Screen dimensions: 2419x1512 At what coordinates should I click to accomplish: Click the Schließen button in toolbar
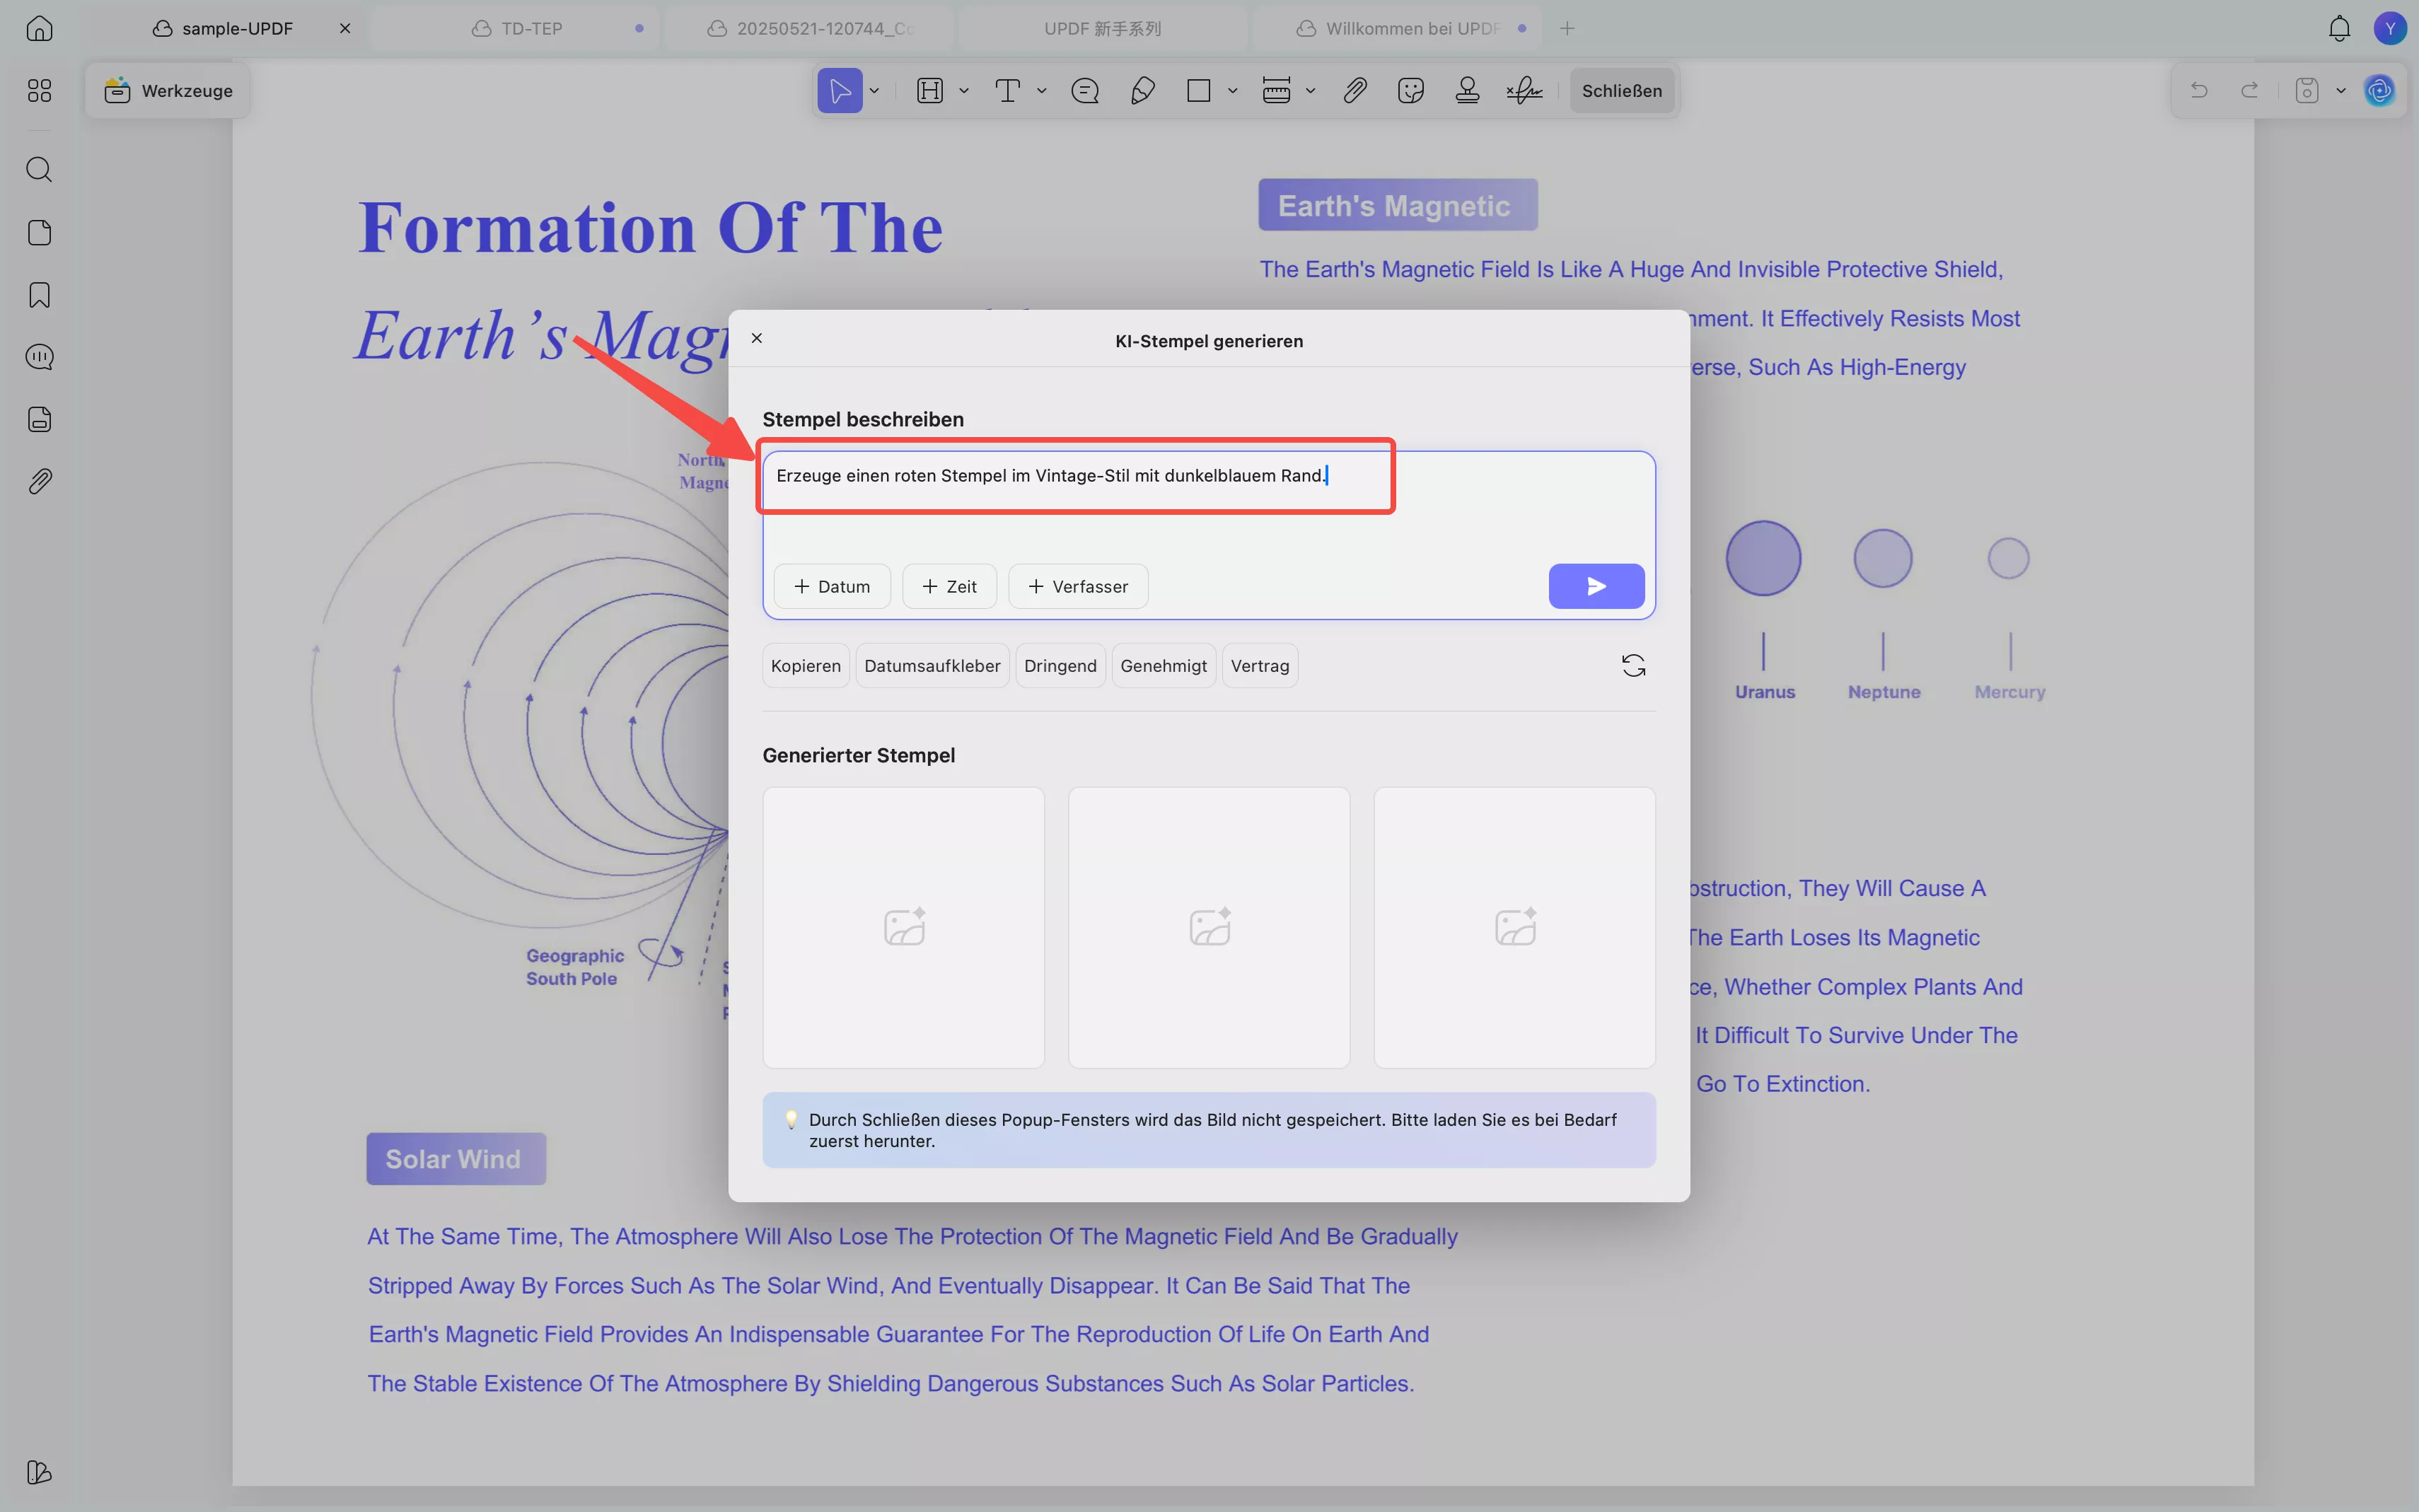1621,91
